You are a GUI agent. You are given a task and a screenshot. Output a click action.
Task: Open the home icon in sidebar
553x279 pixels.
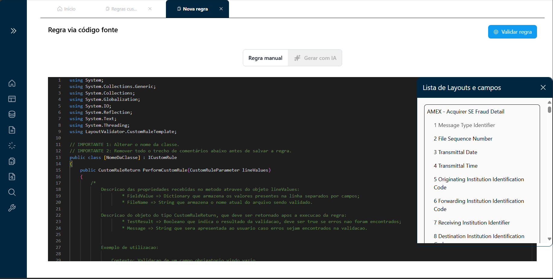coord(12,83)
